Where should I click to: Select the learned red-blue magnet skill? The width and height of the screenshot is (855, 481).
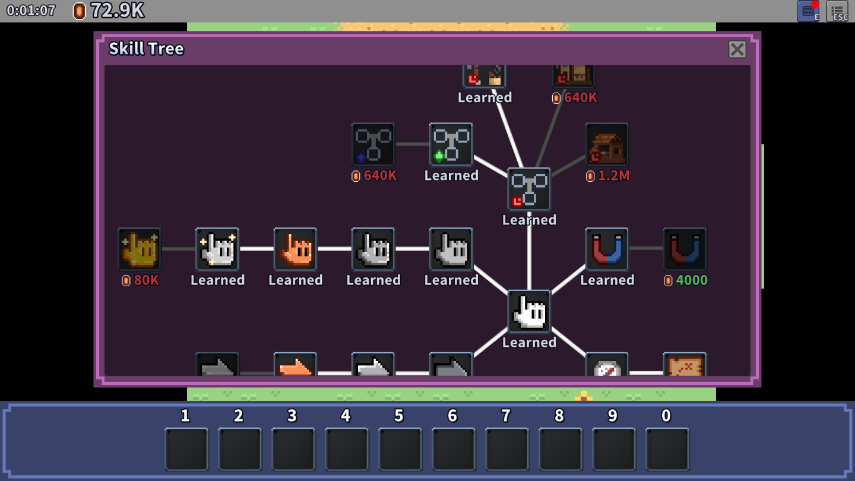tap(607, 249)
